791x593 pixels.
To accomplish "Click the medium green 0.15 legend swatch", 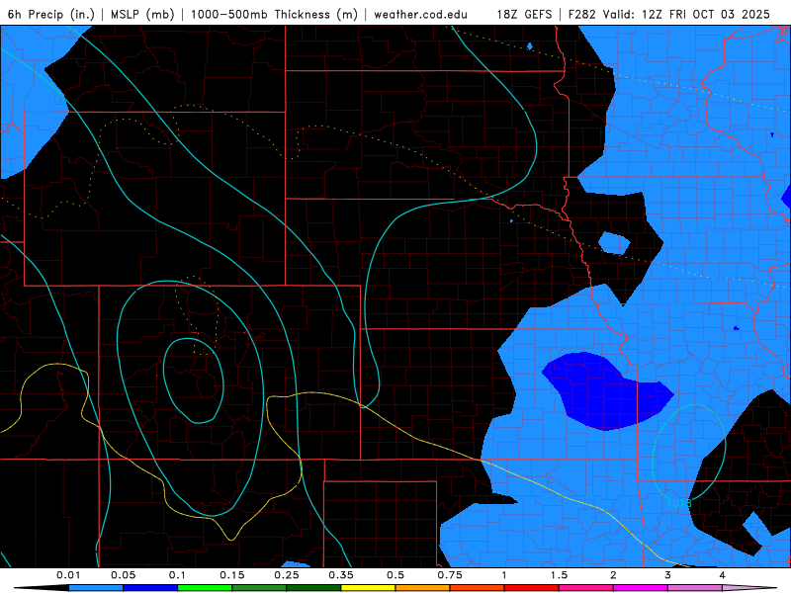I will [x=259, y=588].
